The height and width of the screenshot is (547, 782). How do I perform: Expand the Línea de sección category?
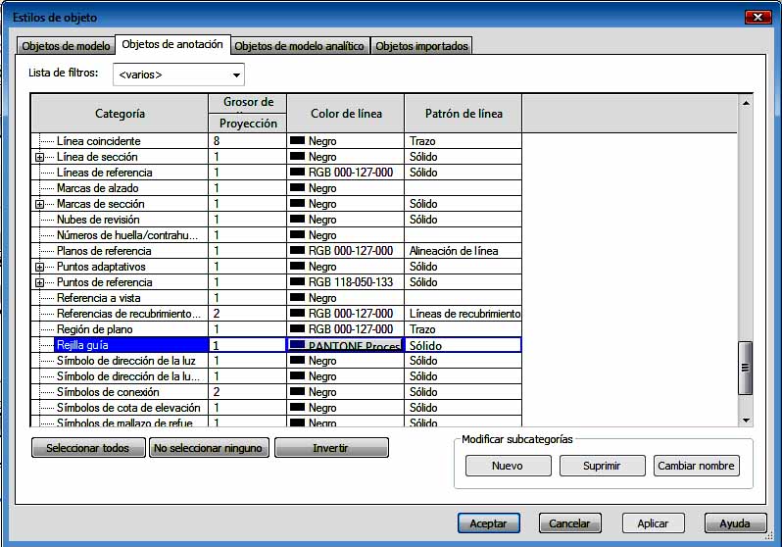[x=39, y=157]
